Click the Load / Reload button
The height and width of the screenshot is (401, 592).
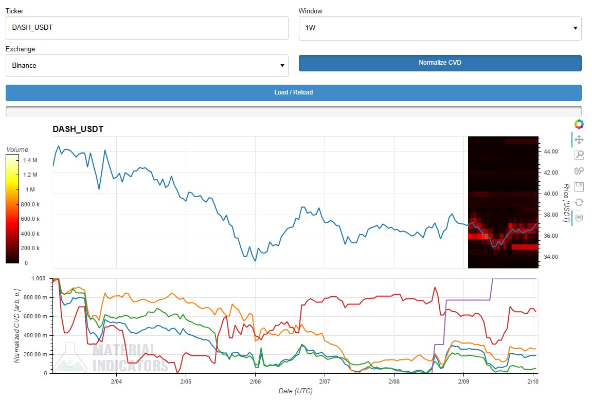[x=293, y=93]
